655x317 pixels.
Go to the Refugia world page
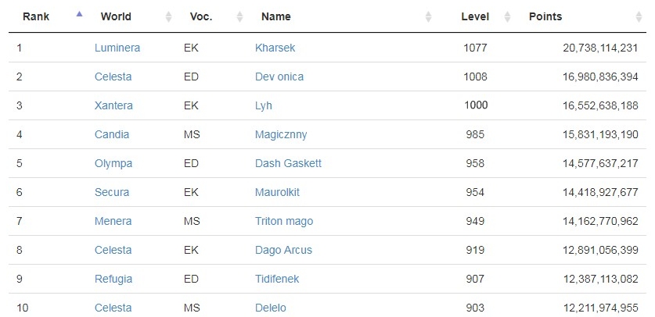point(113,279)
